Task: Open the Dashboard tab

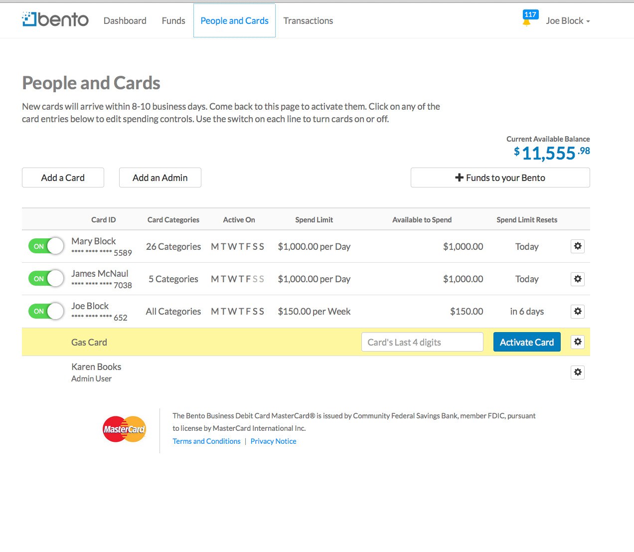Action: pyautogui.click(x=125, y=21)
